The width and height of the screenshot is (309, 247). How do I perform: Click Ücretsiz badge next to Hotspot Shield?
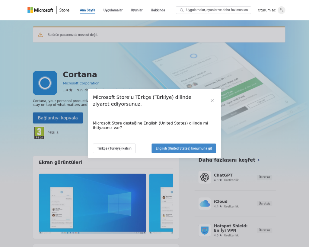click(264, 230)
